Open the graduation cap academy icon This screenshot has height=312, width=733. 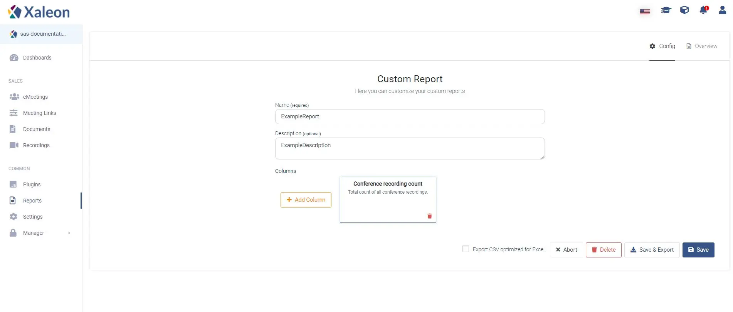pos(666,10)
